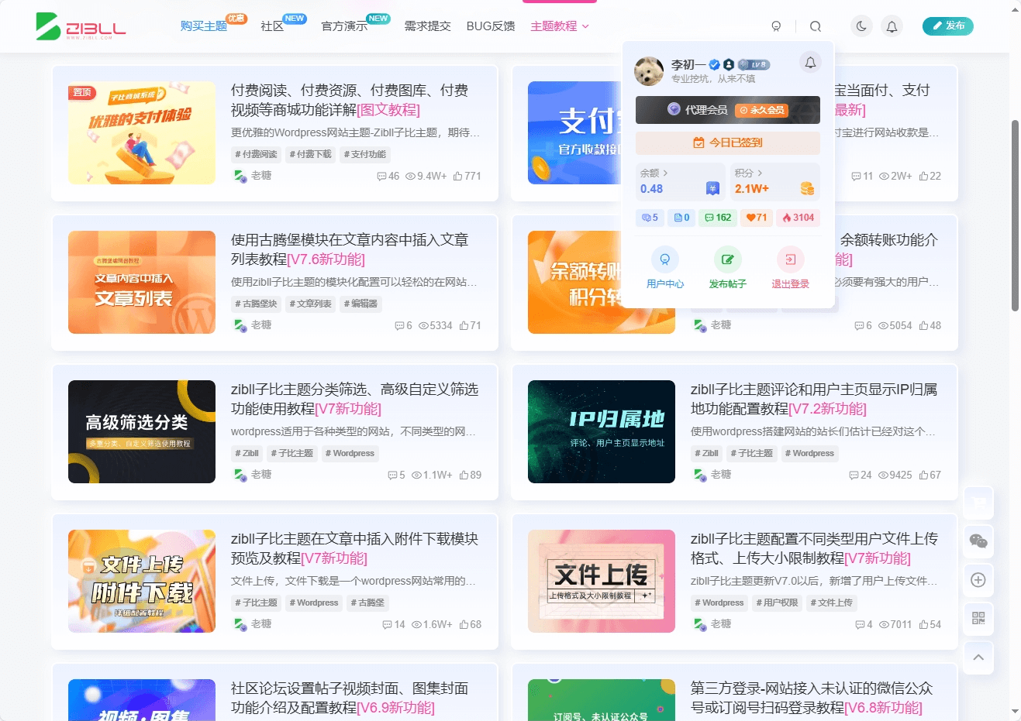Image resolution: width=1021 pixels, height=721 pixels.
Task: Click the fire icon showing 3104 popularity
Action: [798, 218]
